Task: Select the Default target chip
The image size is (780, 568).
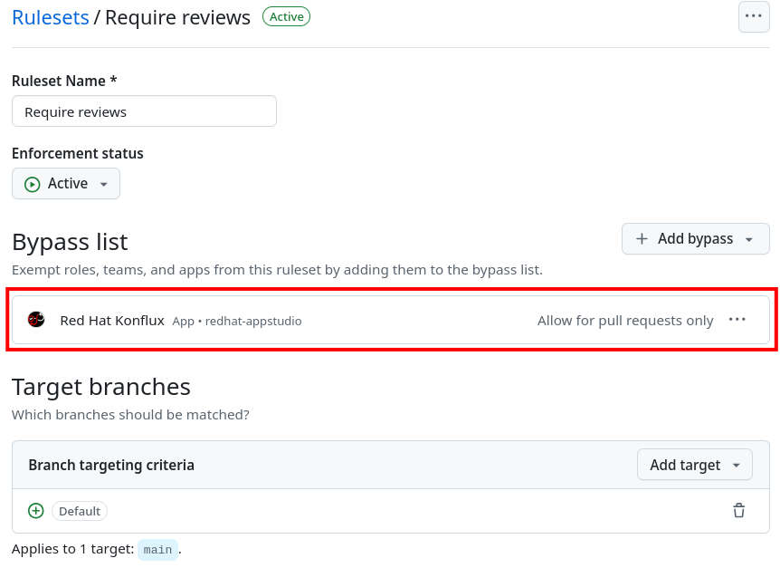Action: pyautogui.click(x=80, y=510)
